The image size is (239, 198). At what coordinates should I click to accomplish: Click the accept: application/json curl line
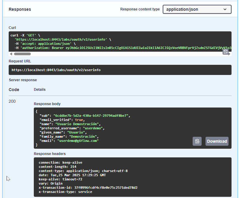pos(45,44)
